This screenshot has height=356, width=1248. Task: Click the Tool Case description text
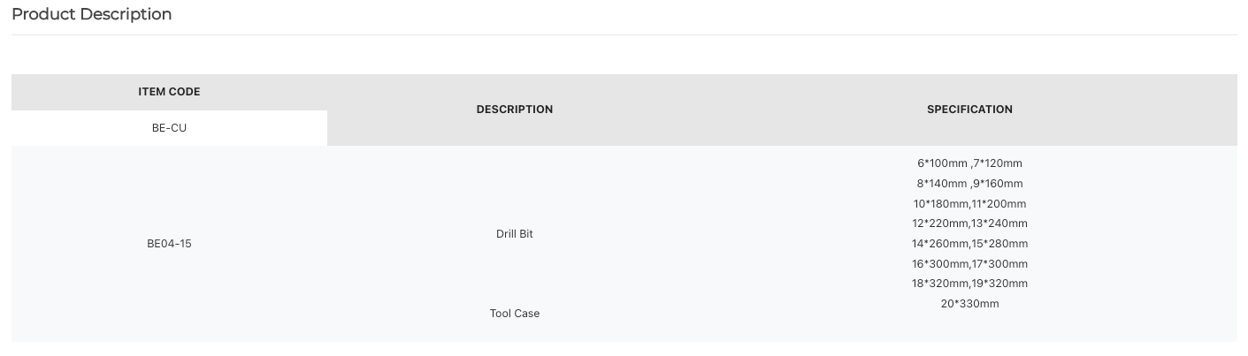pyautogui.click(x=515, y=314)
